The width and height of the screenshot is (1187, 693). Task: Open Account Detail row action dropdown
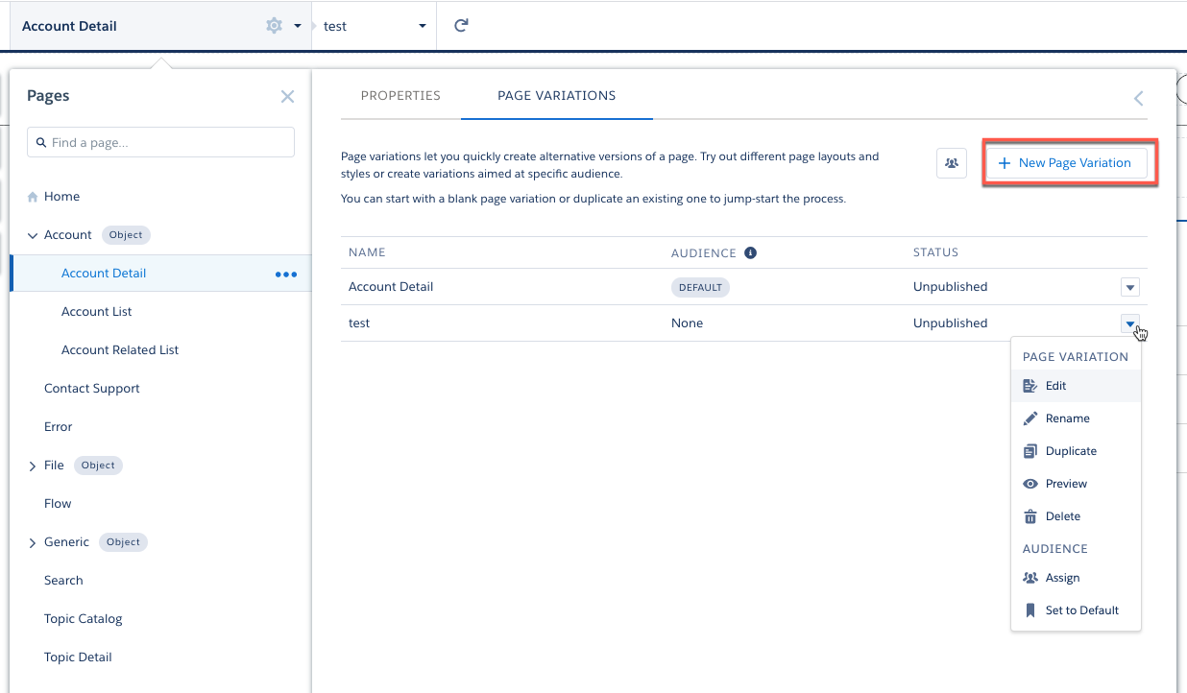click(x=1130, y=287)
